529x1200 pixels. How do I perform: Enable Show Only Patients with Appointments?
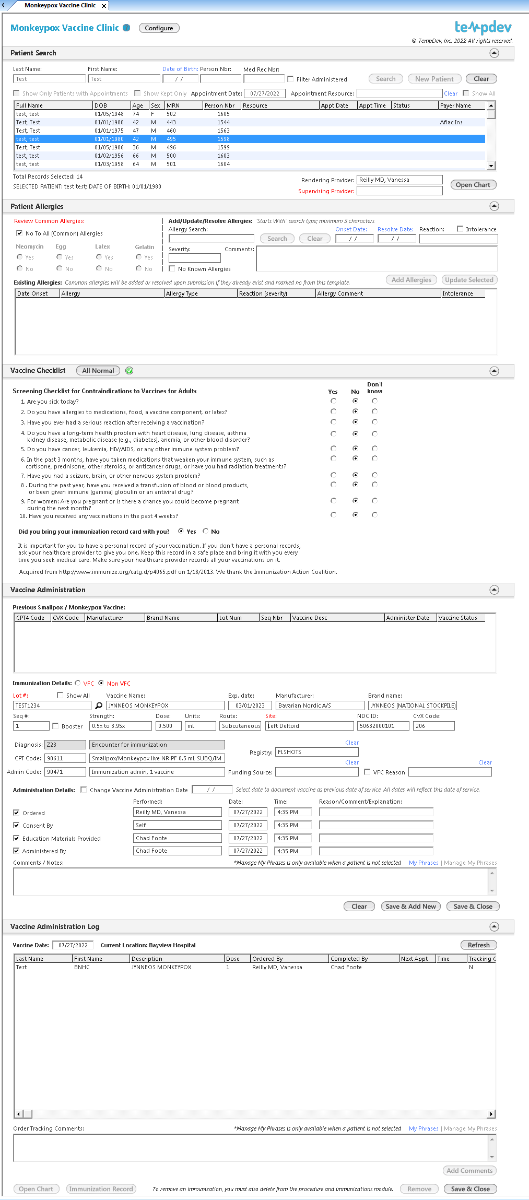pyautogui.click(x=17, y=93)
